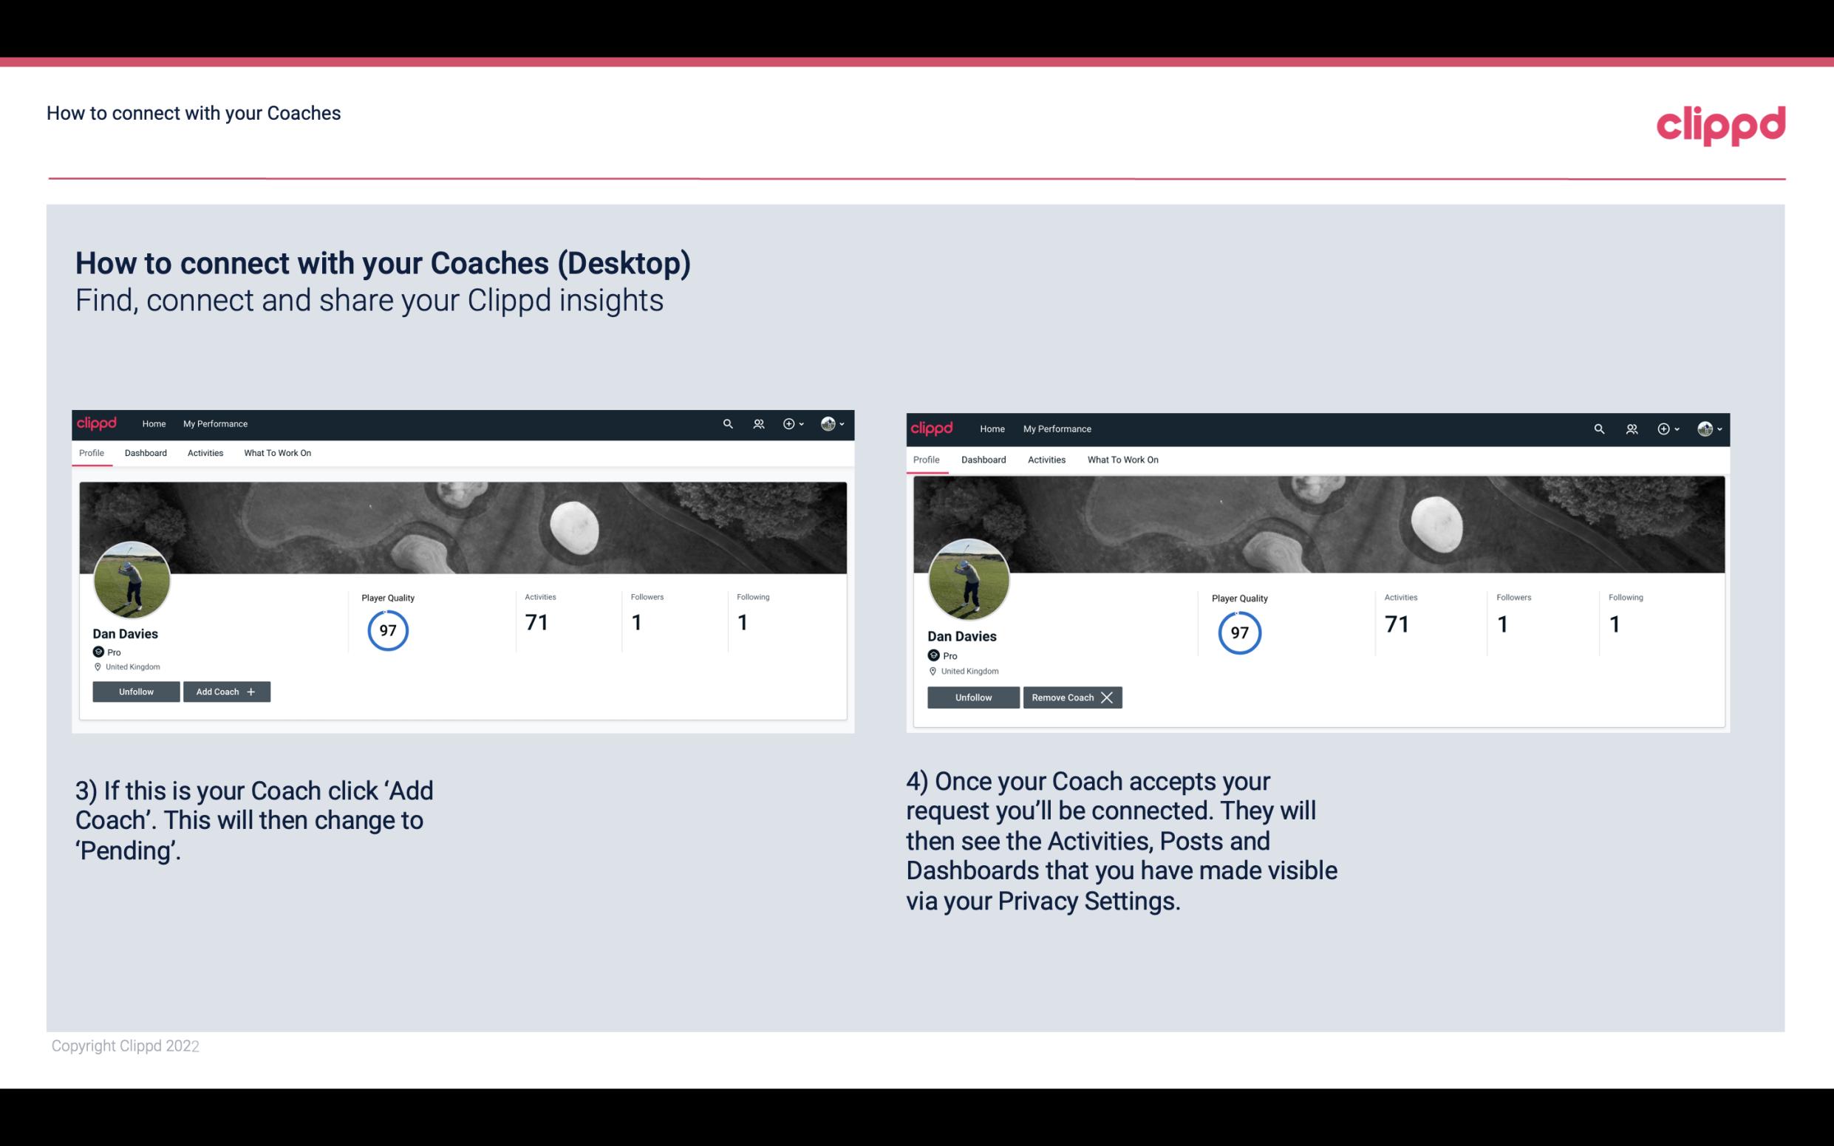Select the 'Profile' tab left screenshot
Image resolution: width=1834 pixels, height=1146 pixels.
coord(91,453)
